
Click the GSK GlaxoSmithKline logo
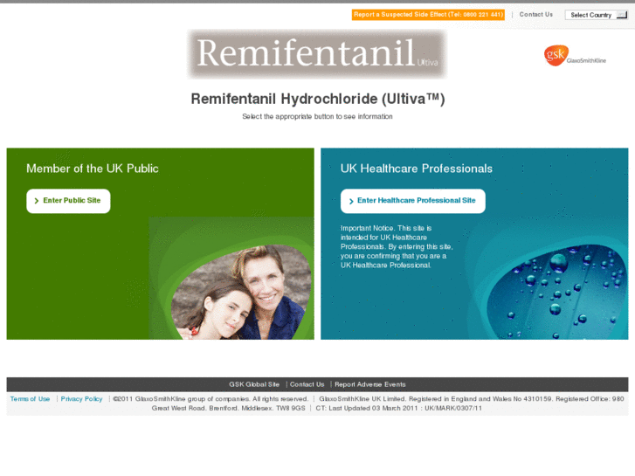pos(575,56)
